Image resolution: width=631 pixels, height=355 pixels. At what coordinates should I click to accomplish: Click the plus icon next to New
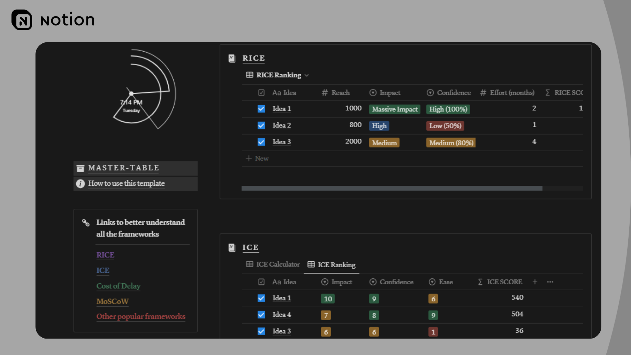(249, 158)
